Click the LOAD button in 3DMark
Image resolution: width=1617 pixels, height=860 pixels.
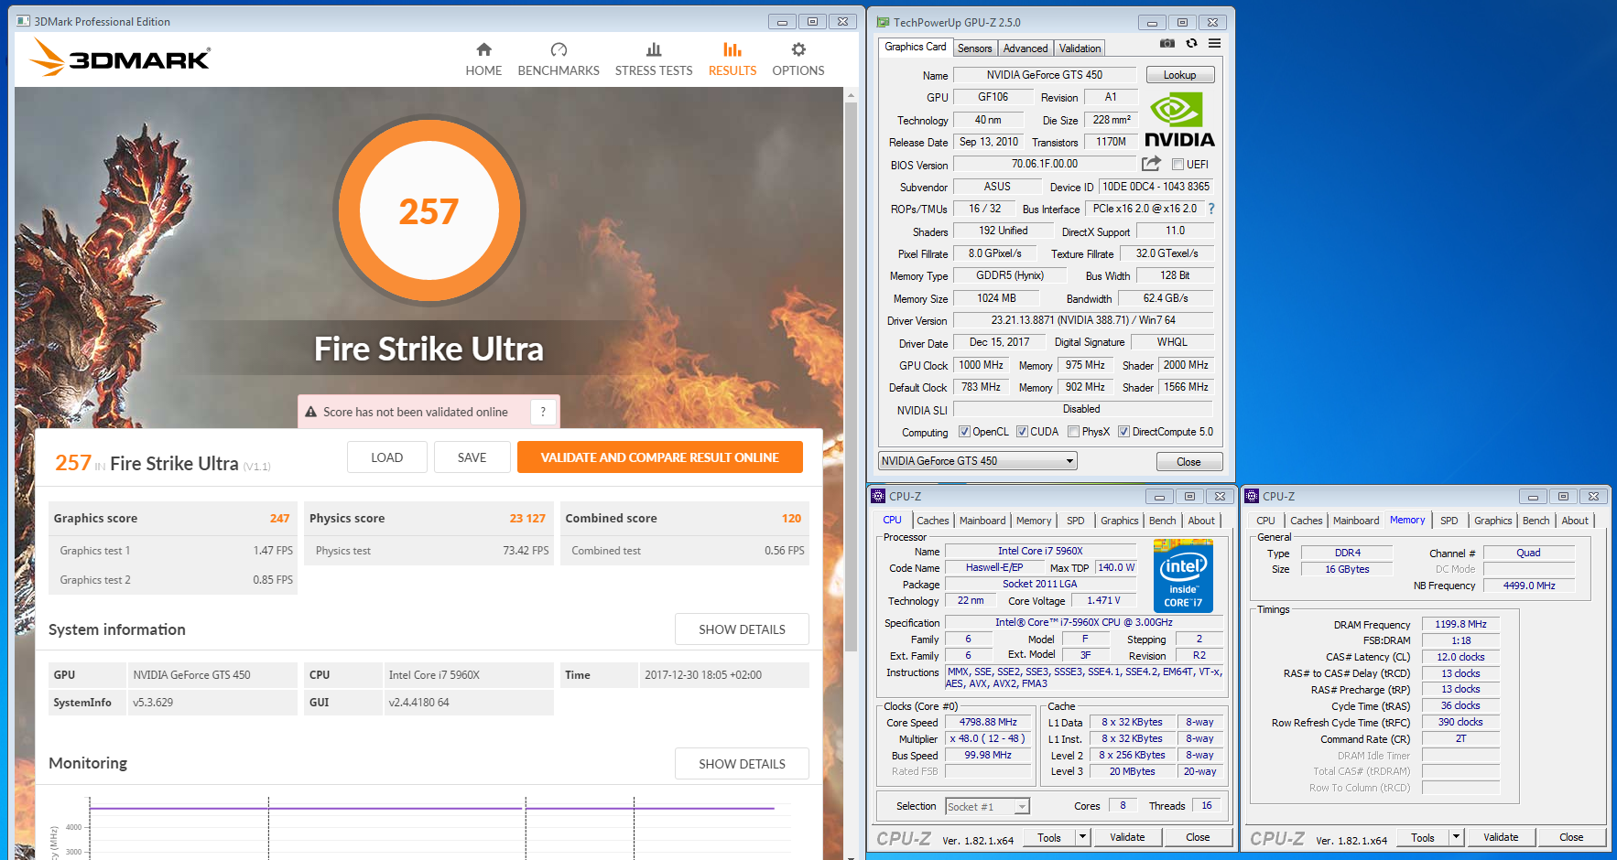point(387,457)
